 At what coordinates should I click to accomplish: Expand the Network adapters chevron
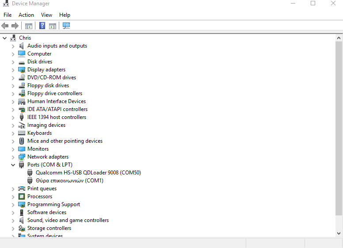(x=13, y=157)
